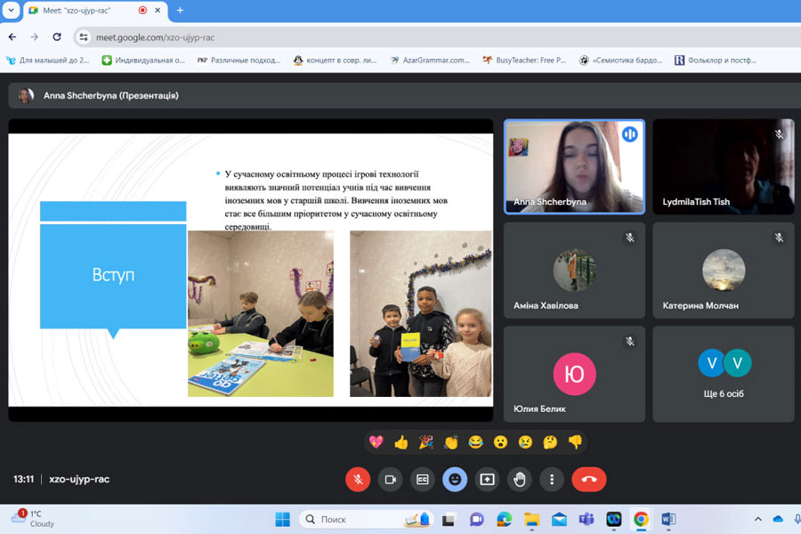801x534 pixels.
Task: Send the laughing face reaction
Action: pyautogui.click(x=475, y=441)
